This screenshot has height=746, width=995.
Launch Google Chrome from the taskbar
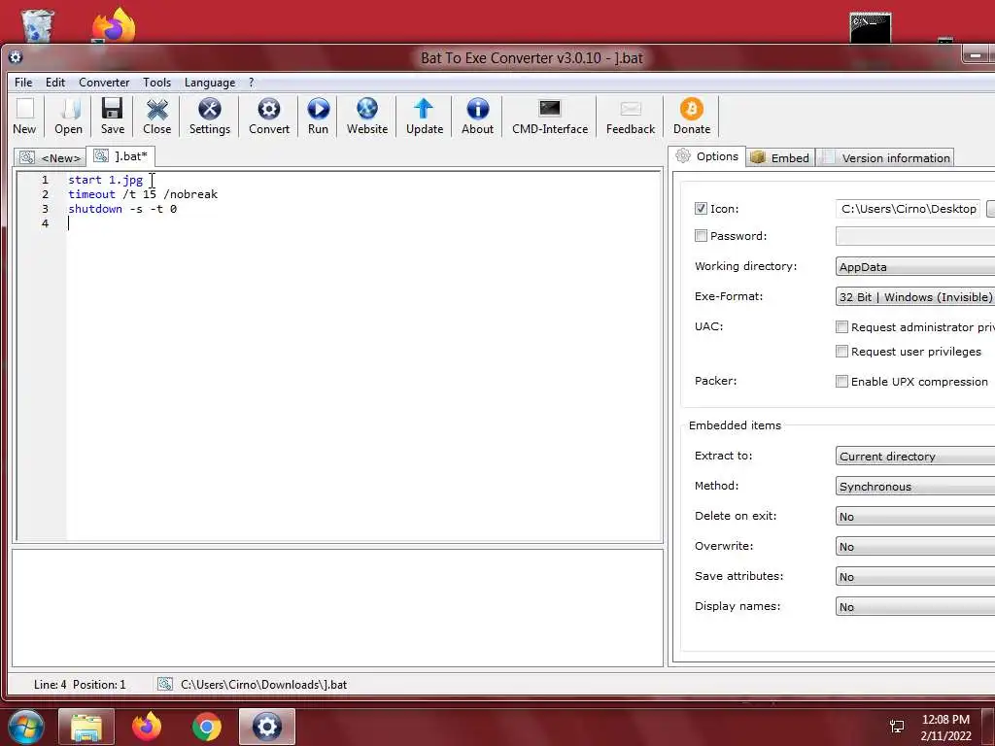(206, 727)
